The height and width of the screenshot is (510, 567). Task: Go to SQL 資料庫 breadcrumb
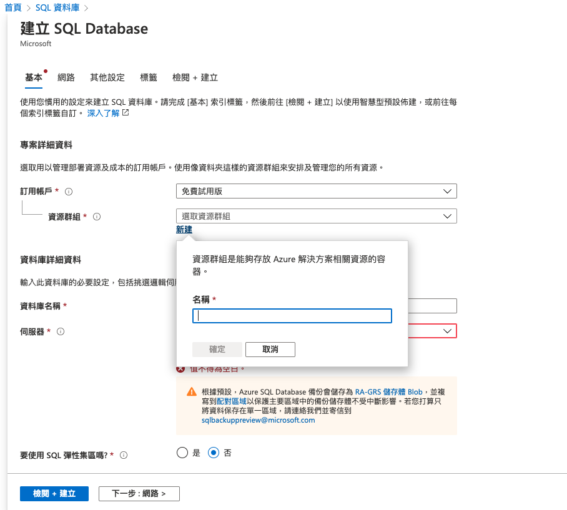click(57, 7)
